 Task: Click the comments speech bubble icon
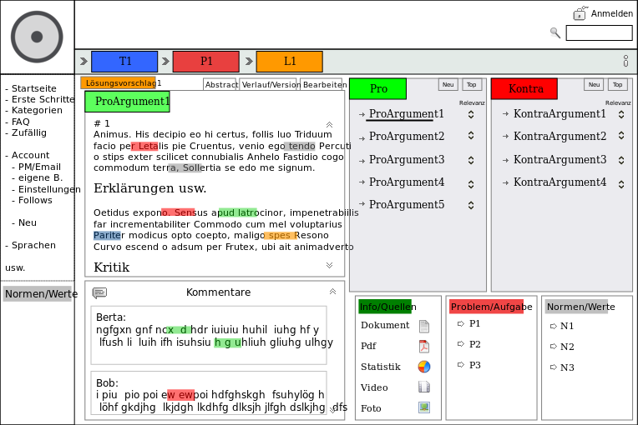click(x=99, y=292)
